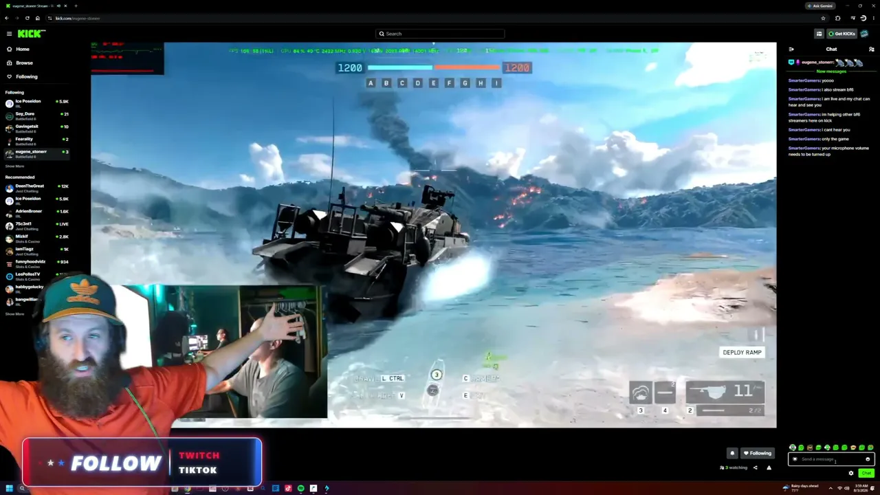Click the live stream video player
Screen dimensions: 880x495
pyautogui.click(x=433, y=235)
